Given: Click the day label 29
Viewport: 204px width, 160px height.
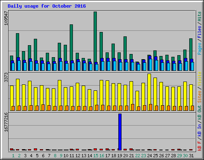Looking at the screenshot, I should click(x=179, y=156).
